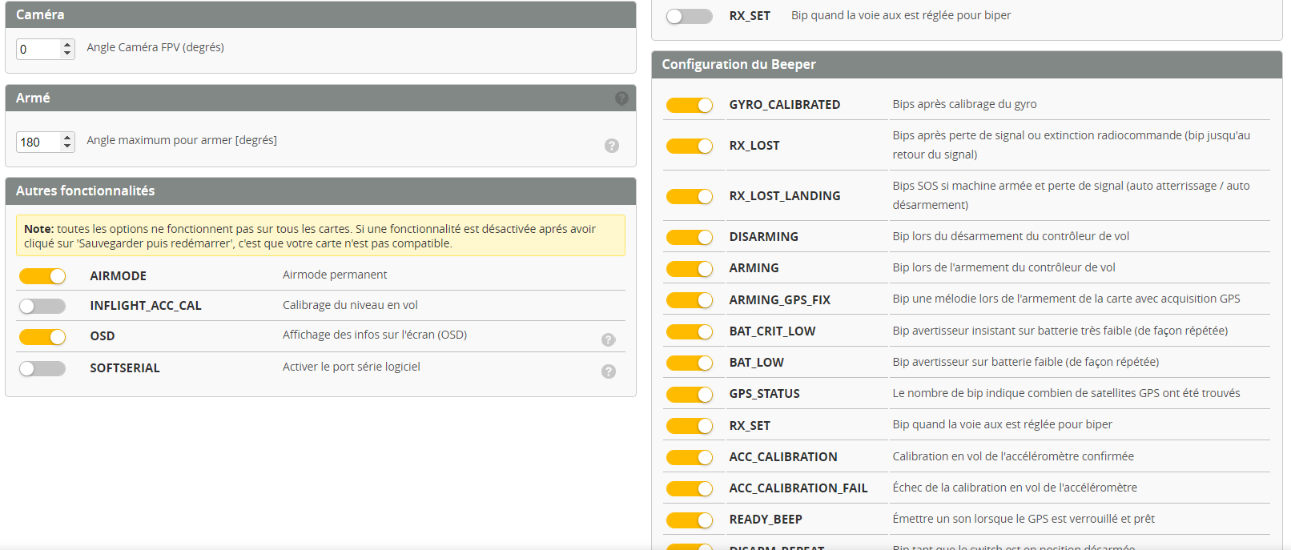Disable the ARMING_GPS_FIX beeper switch
The height and width of the screenshot is (550, 1291).
[689, 300]
